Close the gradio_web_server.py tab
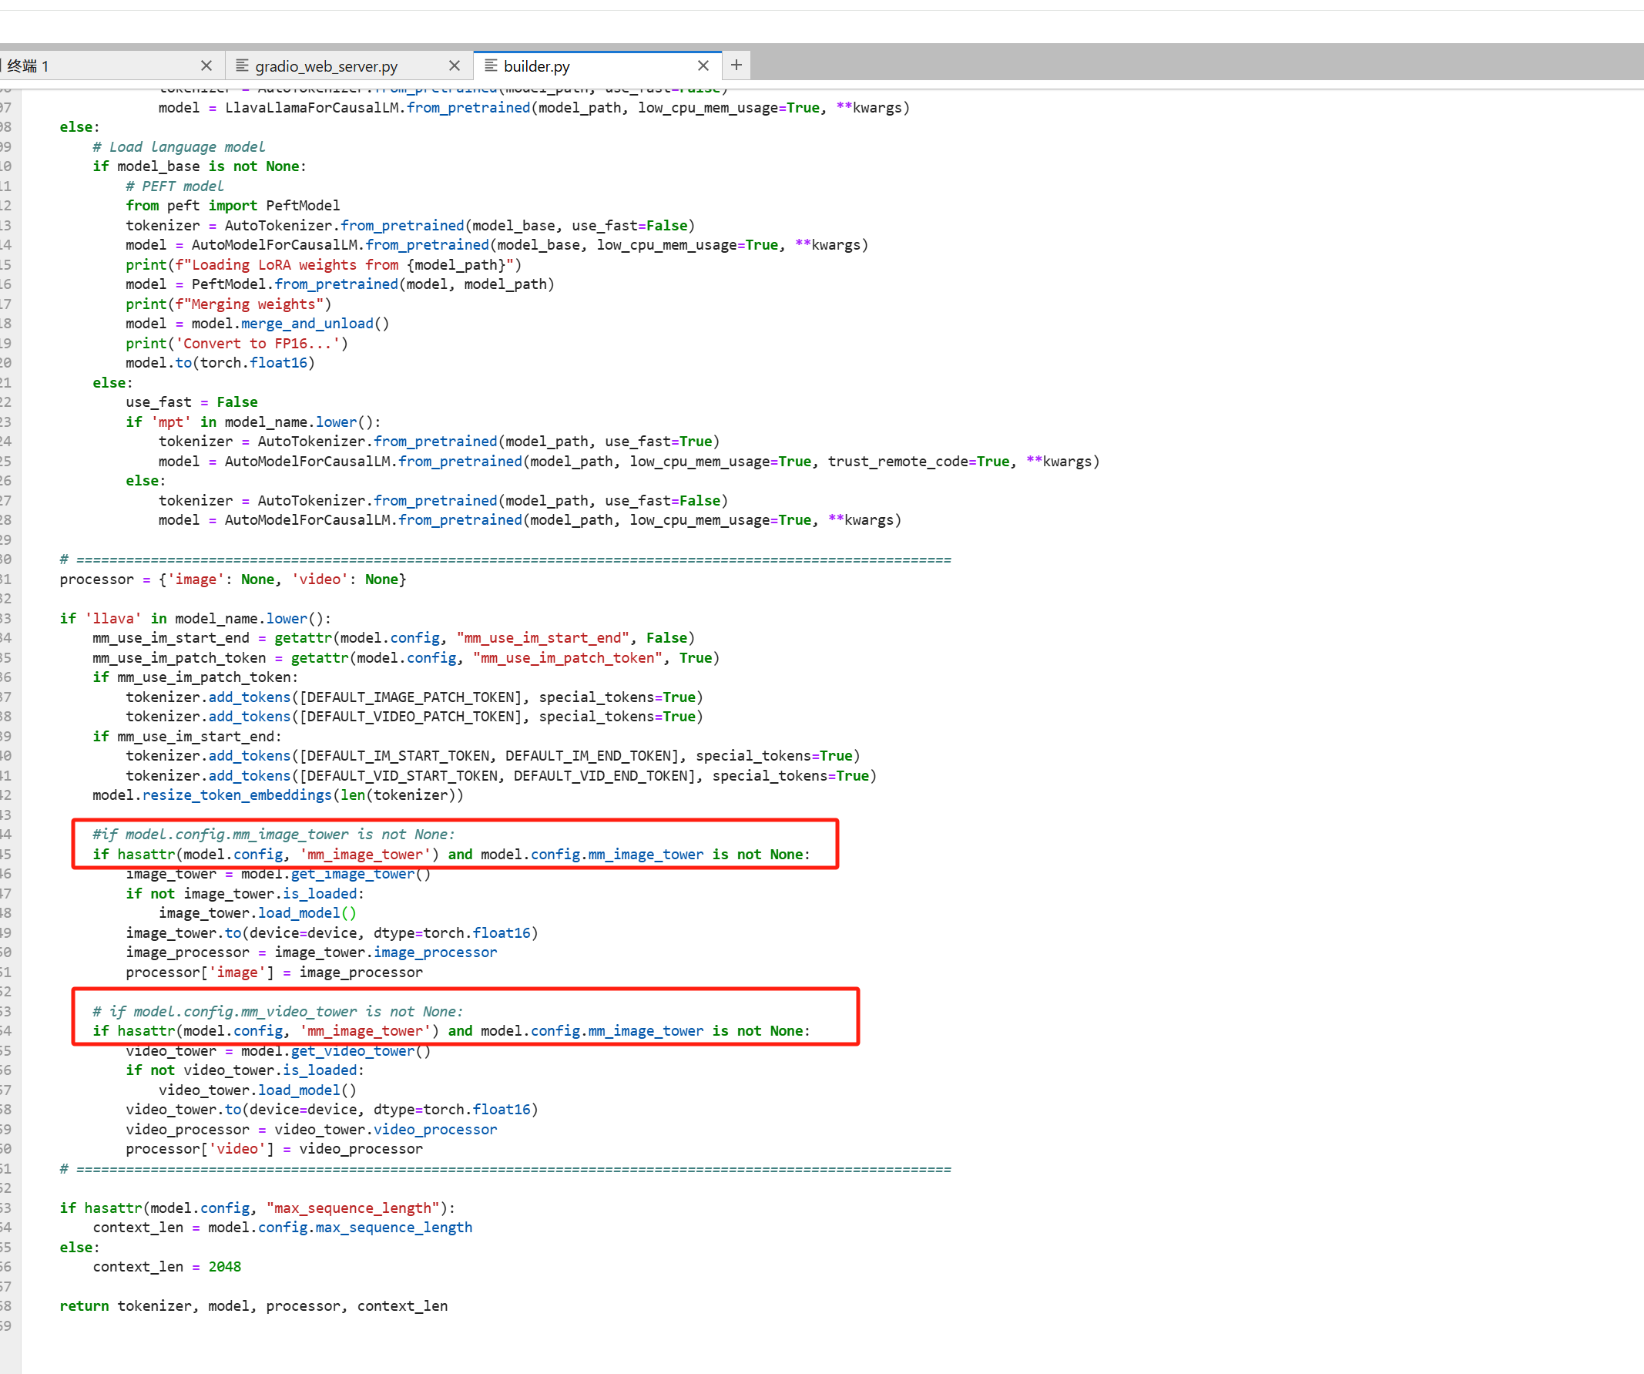Screen dimensions: 1644x1374 (454, 66)
